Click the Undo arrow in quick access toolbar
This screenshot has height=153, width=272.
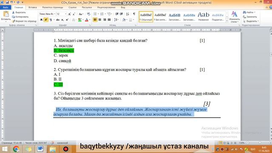pos(11,3)
